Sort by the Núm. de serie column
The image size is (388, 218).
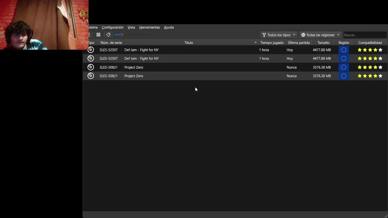[x=111, y=43]
